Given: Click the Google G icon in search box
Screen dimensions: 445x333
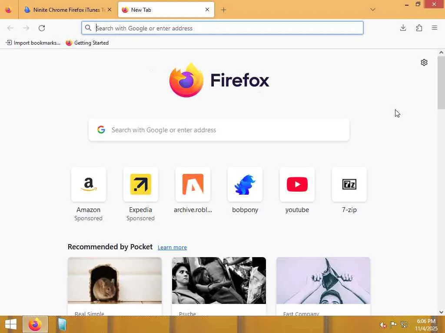Looking at the screenshot, I should coord(101,130).
